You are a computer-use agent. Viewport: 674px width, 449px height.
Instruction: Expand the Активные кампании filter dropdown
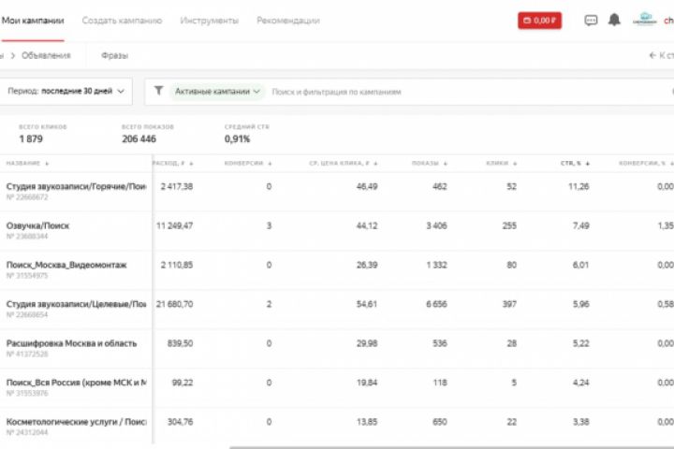click(217, 92)
